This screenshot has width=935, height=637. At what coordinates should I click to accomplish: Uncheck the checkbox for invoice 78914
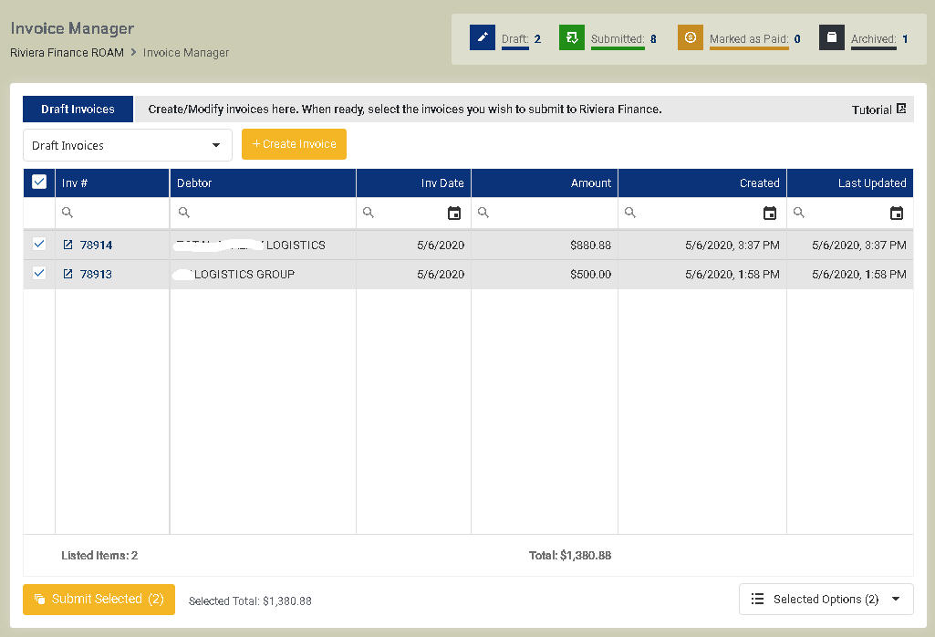coord(39,245)
